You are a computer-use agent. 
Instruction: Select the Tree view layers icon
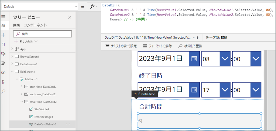pos(3,26)
